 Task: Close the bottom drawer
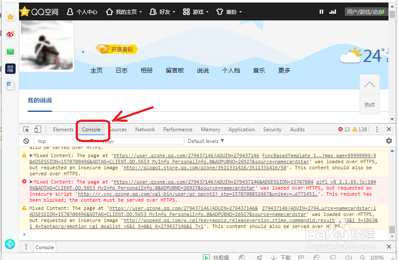pyautogui.click(x=388, y=247)
